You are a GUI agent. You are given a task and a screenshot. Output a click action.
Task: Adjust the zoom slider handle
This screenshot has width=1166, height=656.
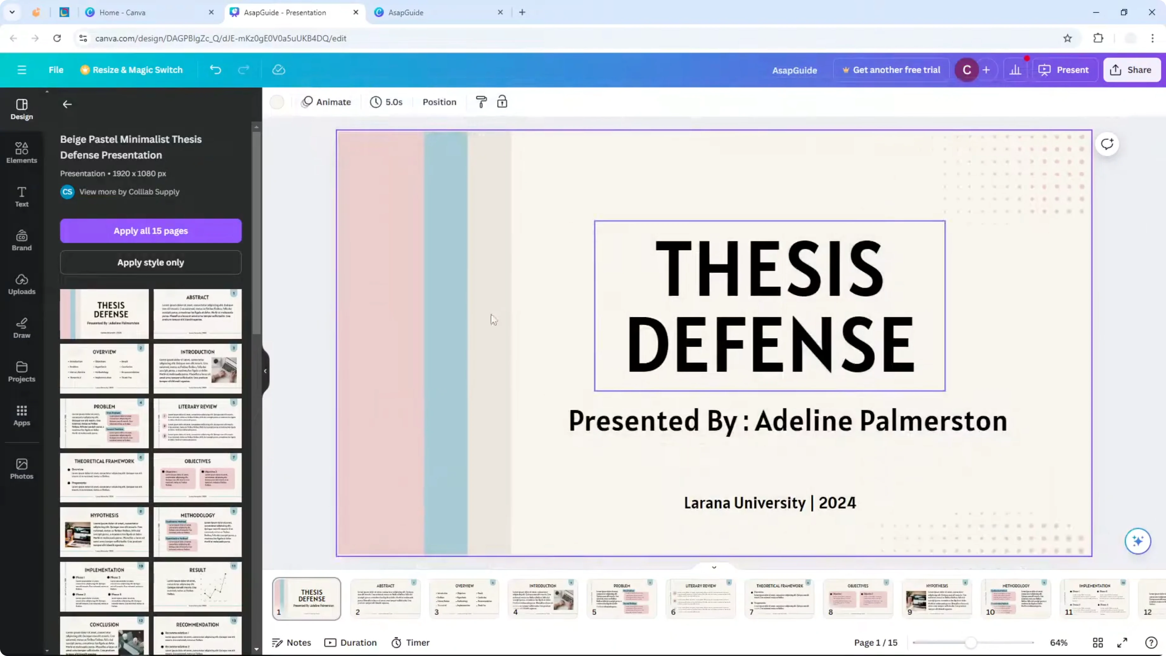[971, 643]
